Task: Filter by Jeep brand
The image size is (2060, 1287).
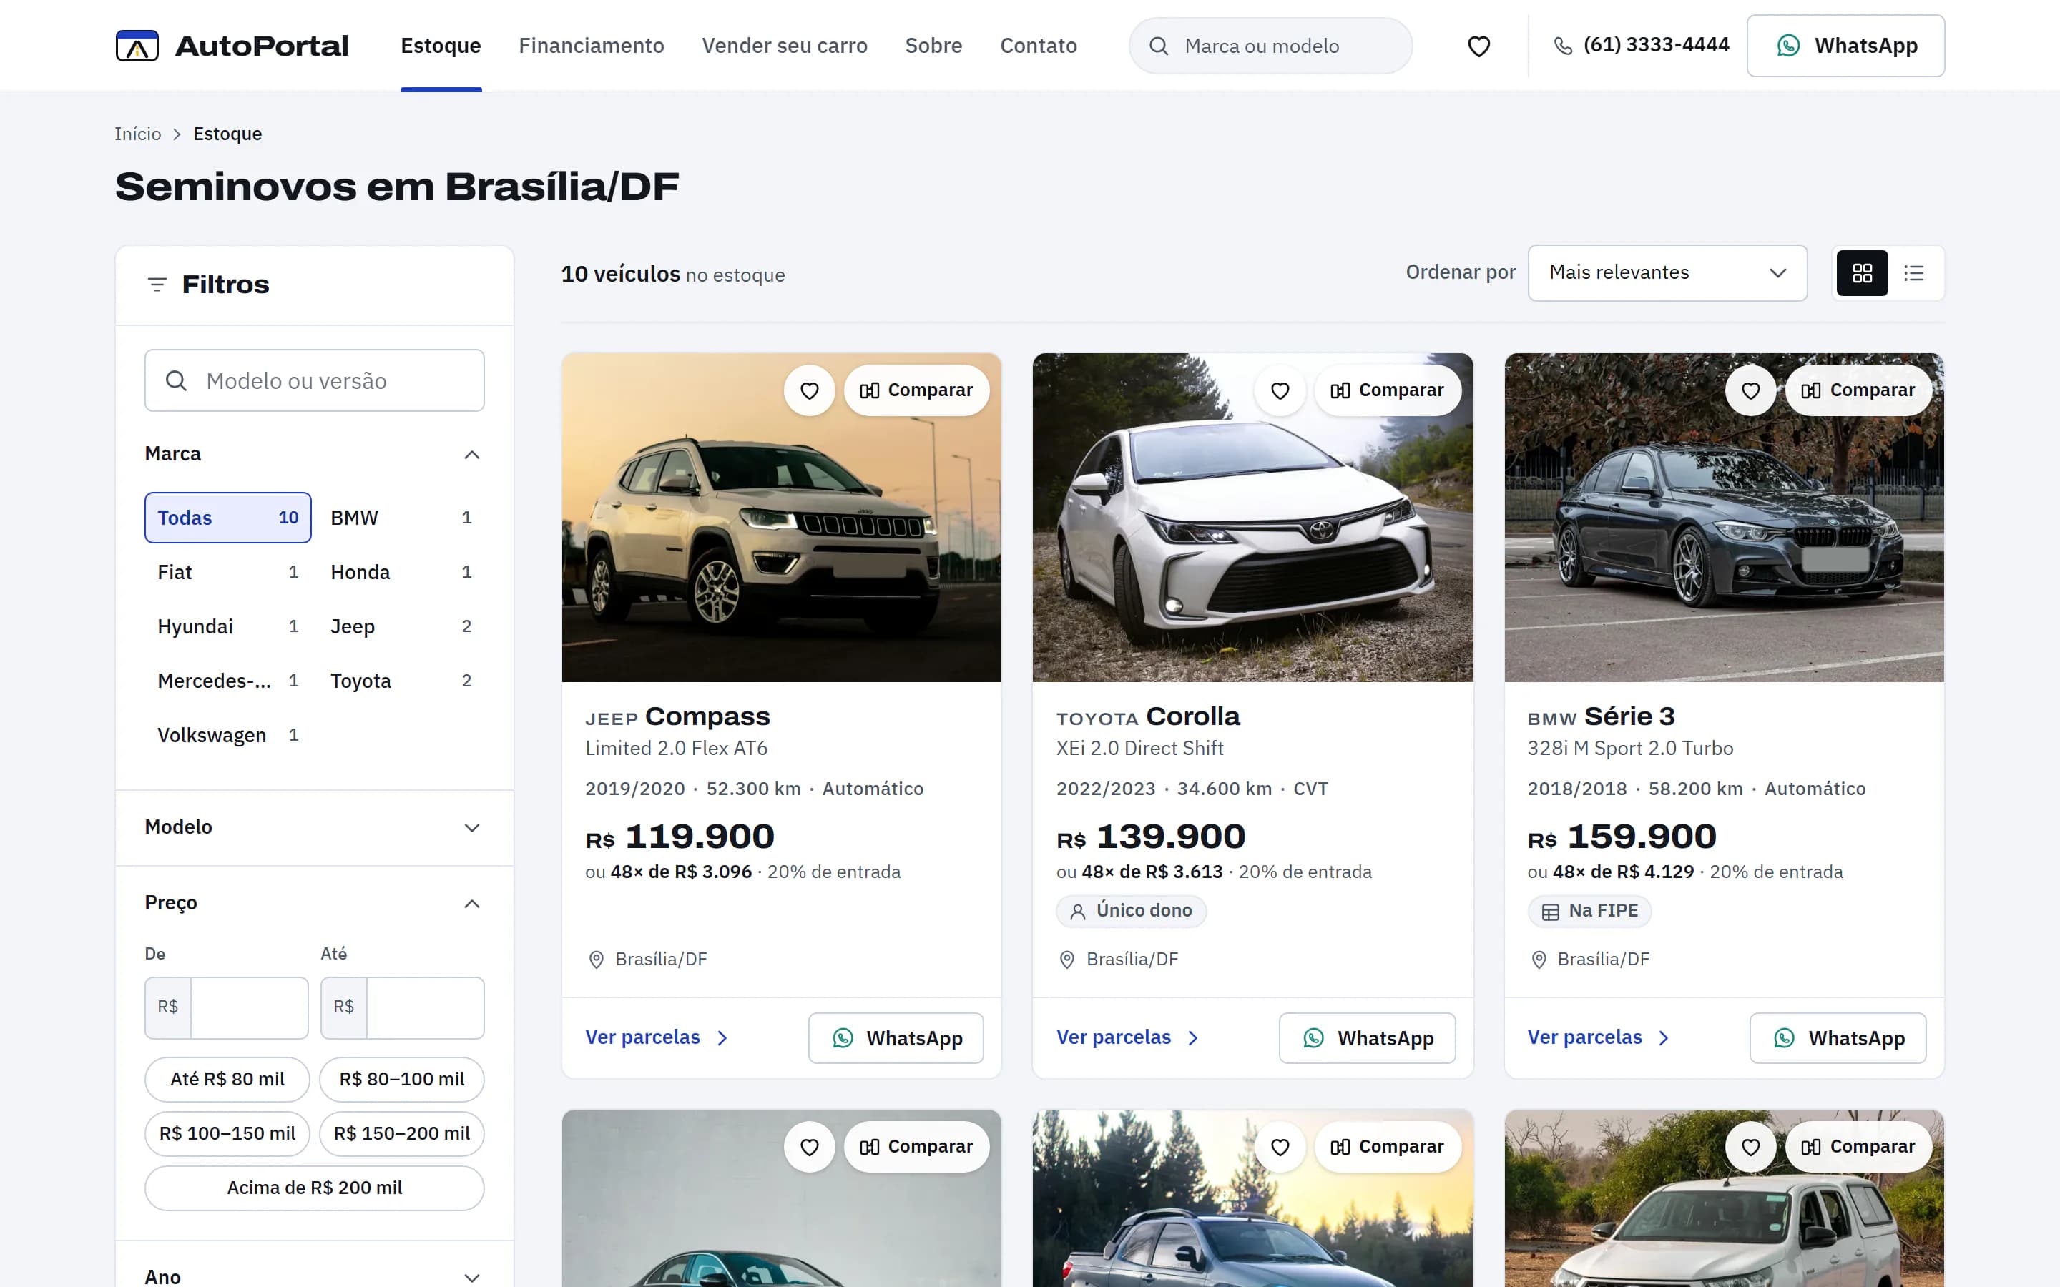Action: point(401,626)
